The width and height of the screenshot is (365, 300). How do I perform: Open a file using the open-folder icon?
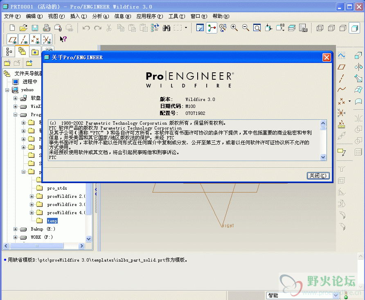tap(23, 28)
